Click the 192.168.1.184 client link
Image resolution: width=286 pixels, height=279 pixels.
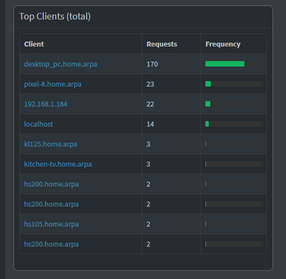45,104
